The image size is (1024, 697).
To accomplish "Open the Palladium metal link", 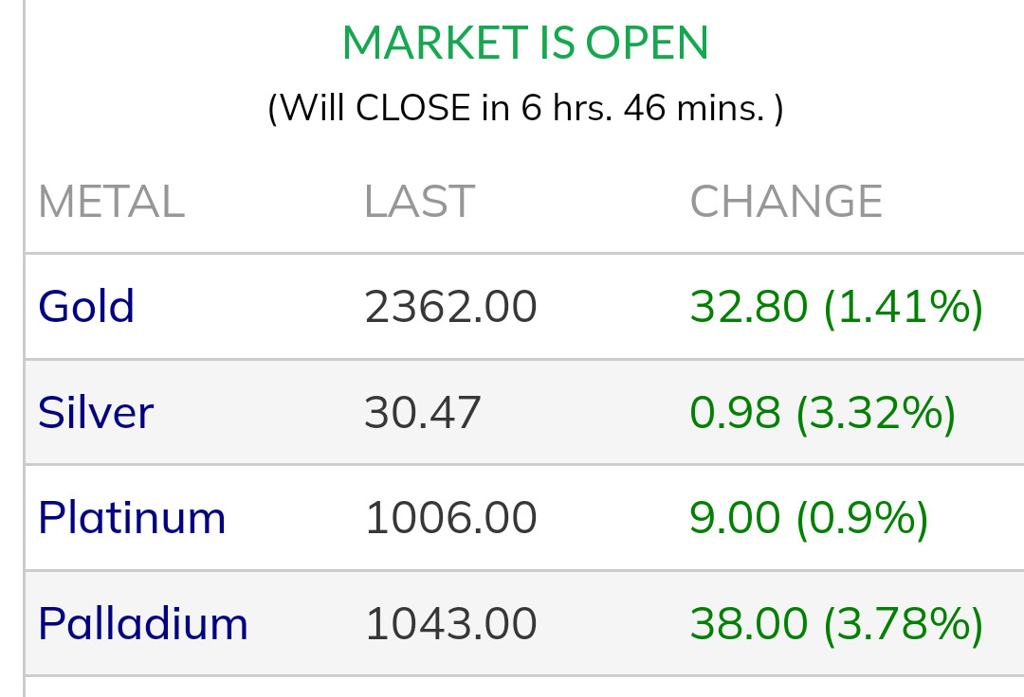I will coord(143,624).
